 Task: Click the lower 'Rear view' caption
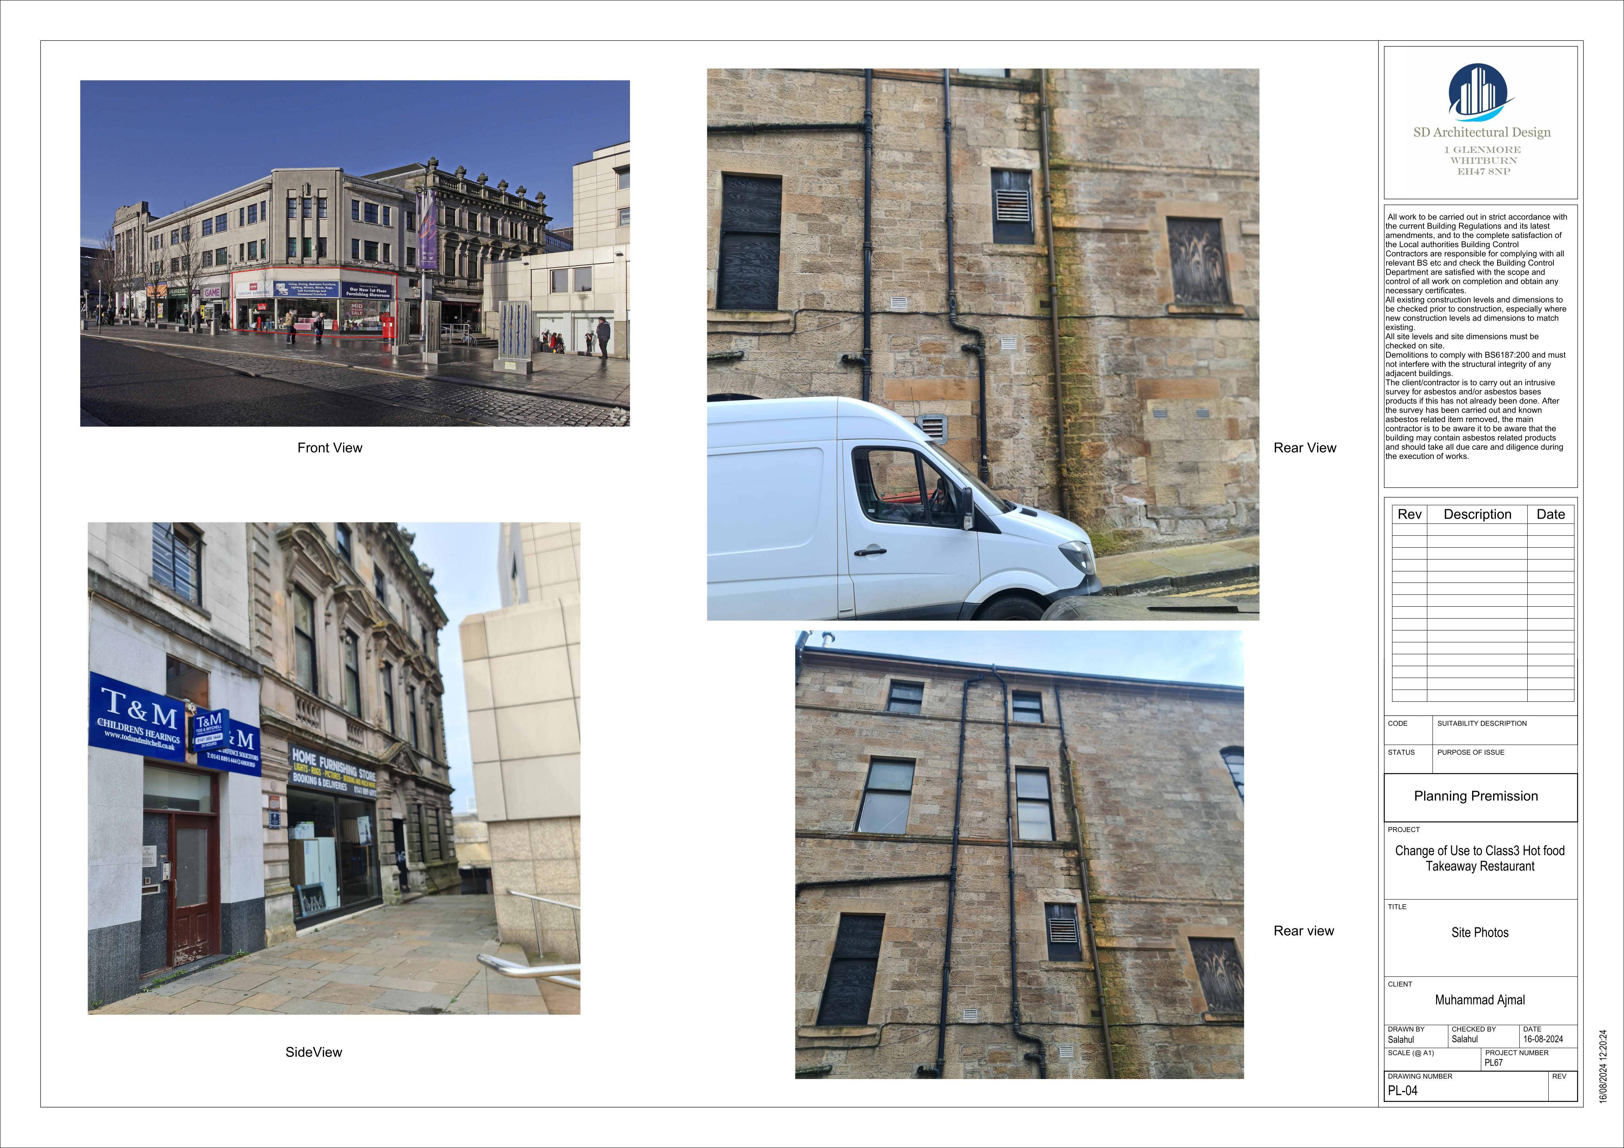(x=1304, y=931)
